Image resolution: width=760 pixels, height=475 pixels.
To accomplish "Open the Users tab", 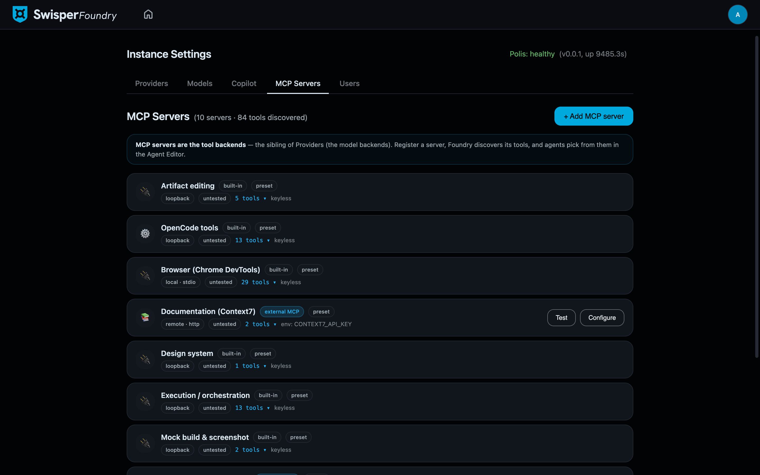I will [349, 84].
